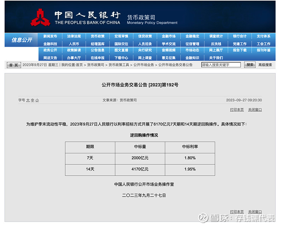Click the People's Bank of China logo emblem
Viewport: 283px width, 227px height.
pyautogui.click(x=40, y=18)
